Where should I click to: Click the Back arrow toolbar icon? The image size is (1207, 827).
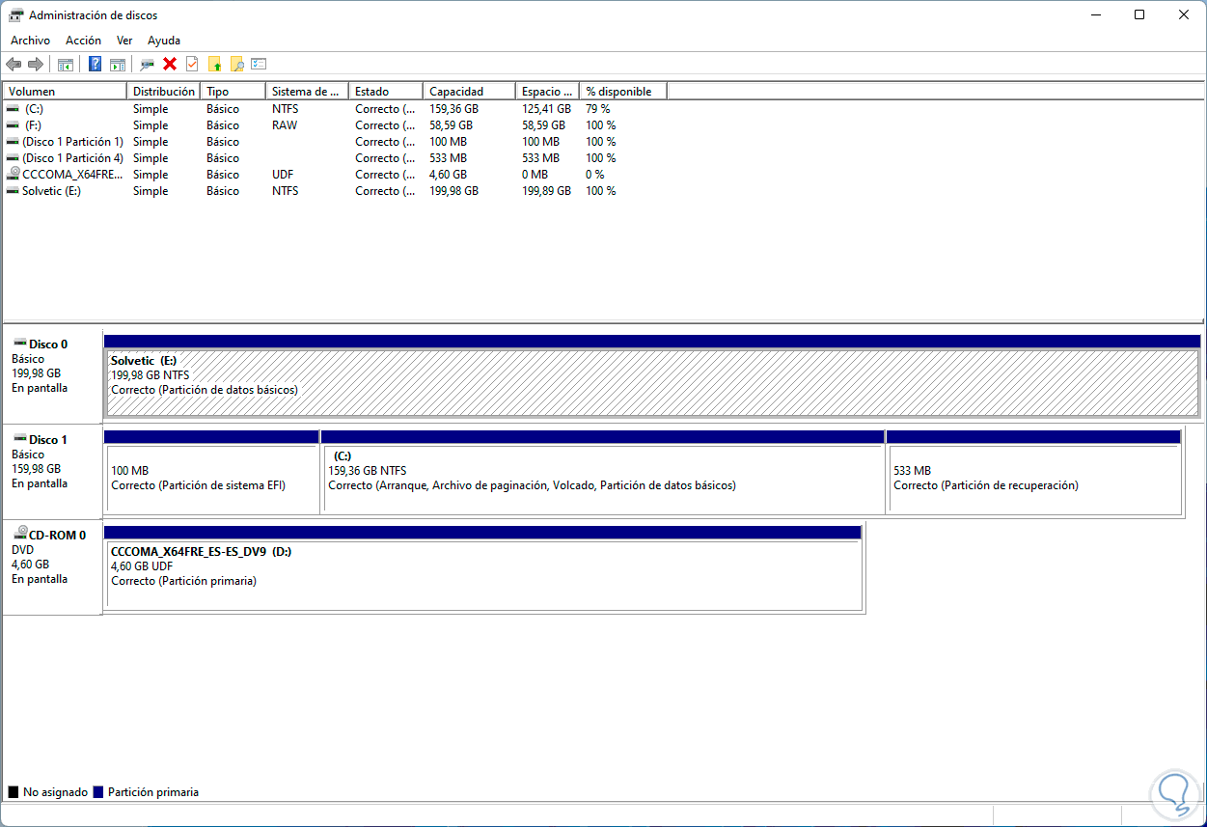coord(14,64)
